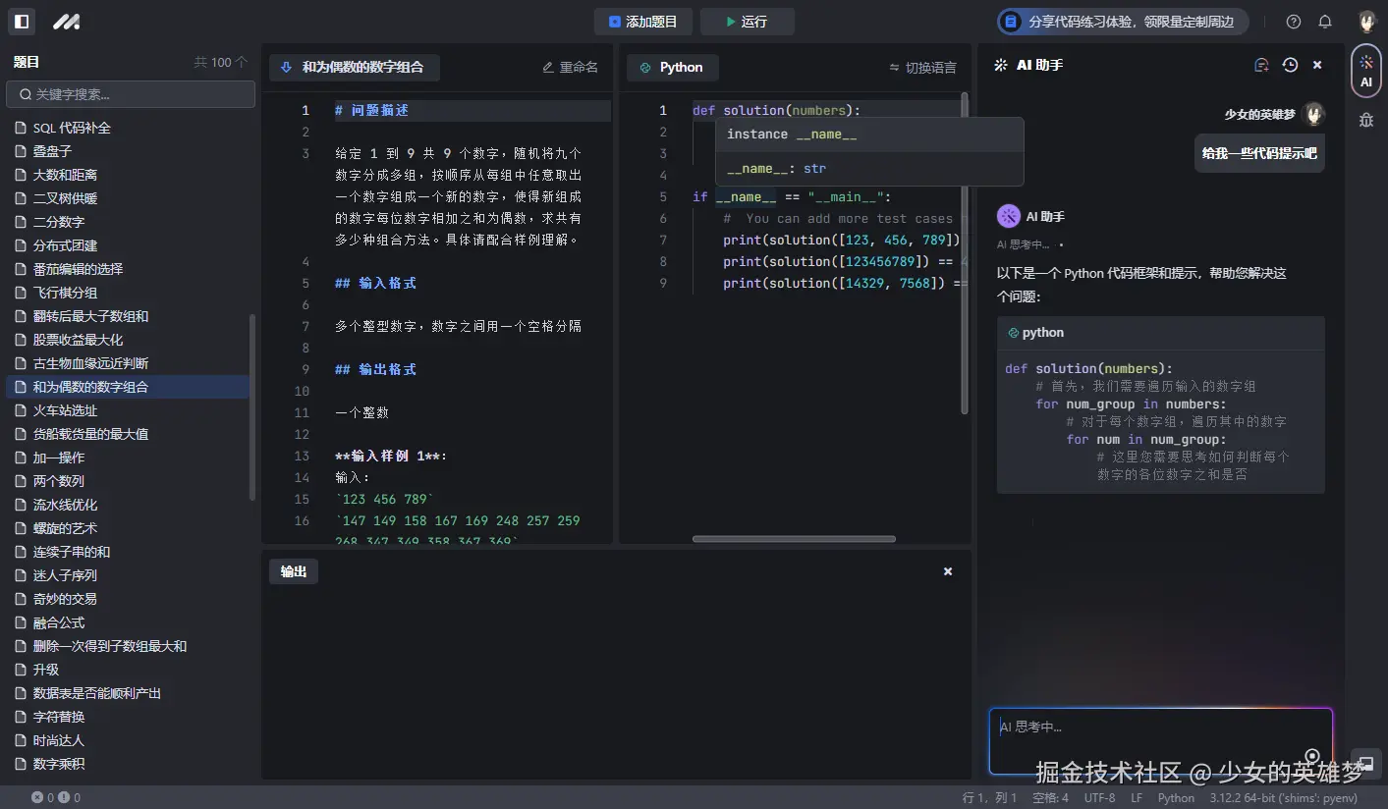Open the 火车站选址 problem
This screenshot has width=1388, height=809.
[128, 410]
